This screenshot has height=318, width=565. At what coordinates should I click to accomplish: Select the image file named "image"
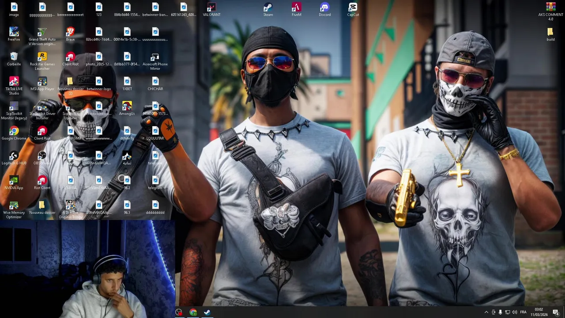click(14, 10)
